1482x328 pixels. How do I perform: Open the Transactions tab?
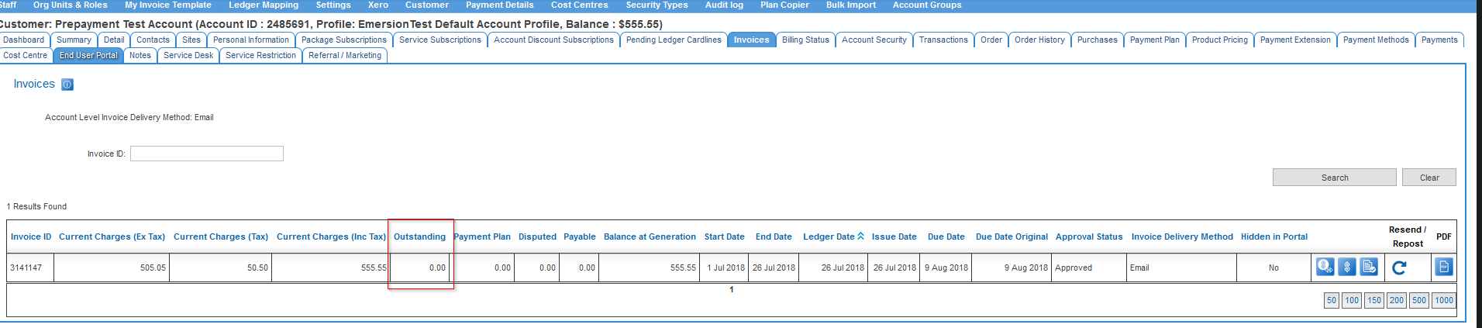[943, 40]
